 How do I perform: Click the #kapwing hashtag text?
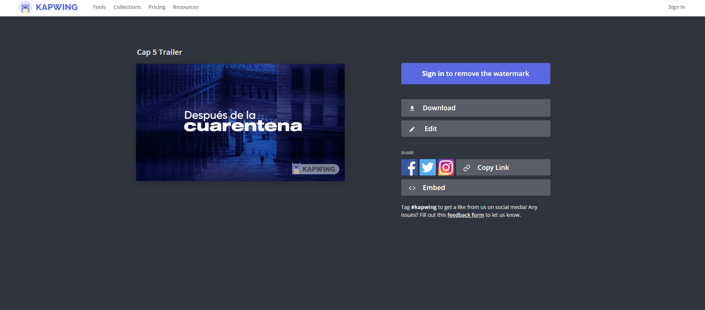coord(424,207)
